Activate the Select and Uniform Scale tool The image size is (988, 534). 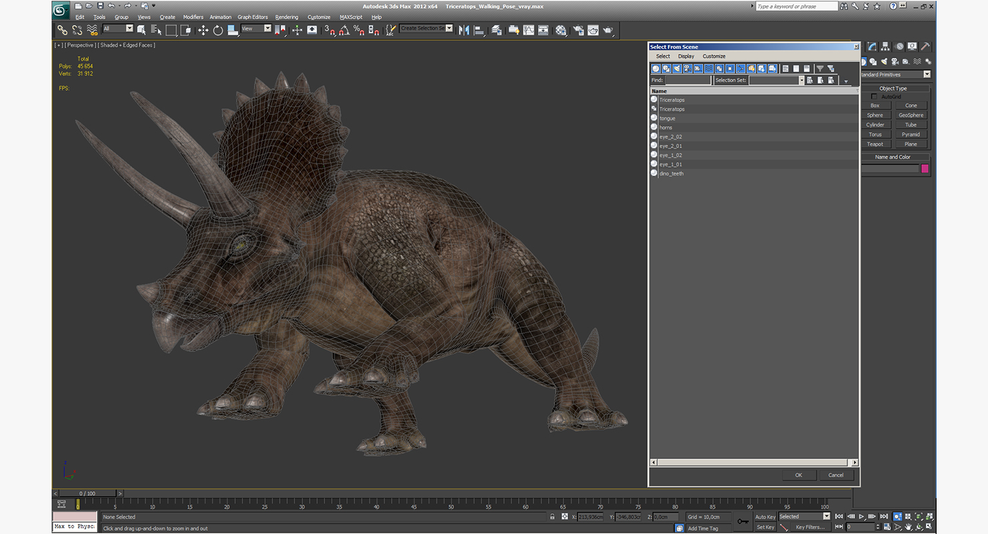click(x=232, y=30)
